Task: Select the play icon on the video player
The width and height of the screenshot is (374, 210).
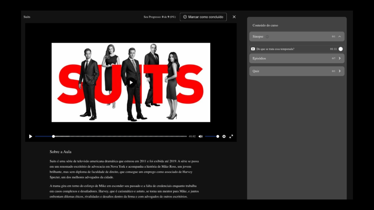Action: (30, 136)
